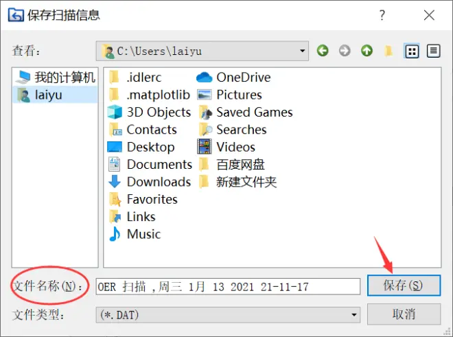Close the 保存扫描信息 dialog
The height and width of the screenshot is (337, 453).
tap(429, 15)
